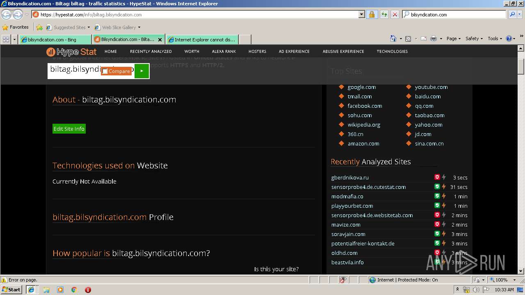Click the search magnifier icon

click(512, 14)
